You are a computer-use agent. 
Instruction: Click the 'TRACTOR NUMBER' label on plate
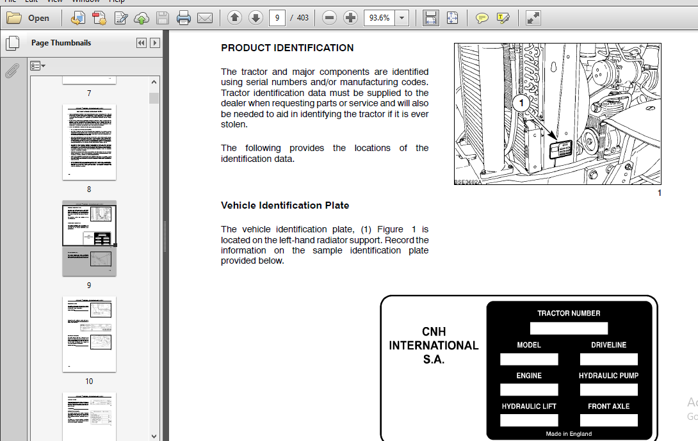(569, 313)
